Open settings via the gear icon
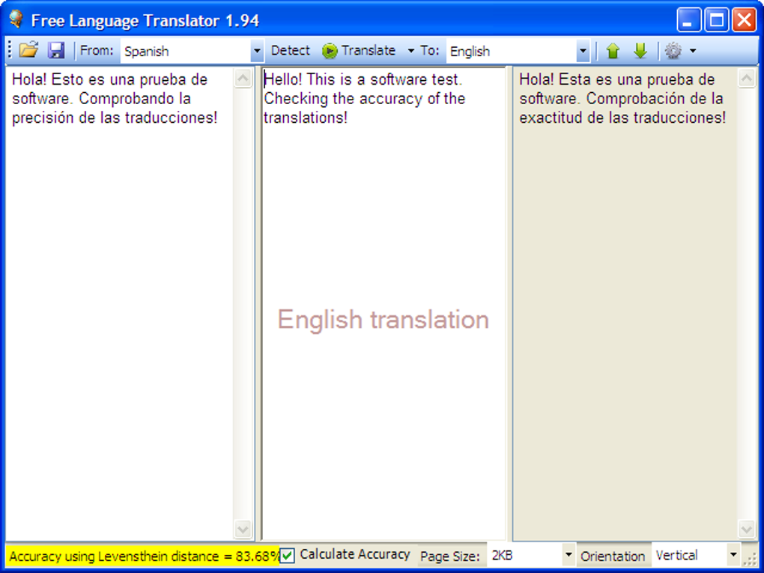This screenshot has height=573, width=764. (673, 50)
